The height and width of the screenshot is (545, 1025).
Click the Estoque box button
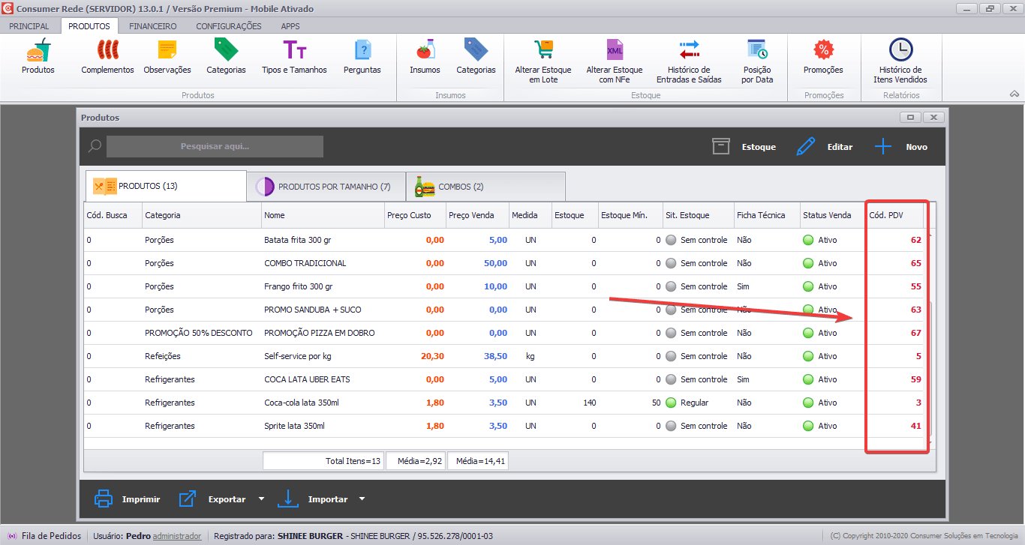744,147
